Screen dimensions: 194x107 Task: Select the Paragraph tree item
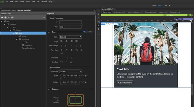(27, 45)
